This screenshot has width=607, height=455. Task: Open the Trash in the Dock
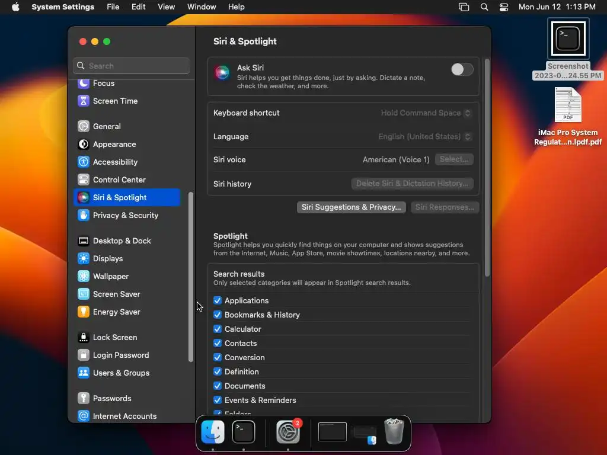click(x=394, y=432)
